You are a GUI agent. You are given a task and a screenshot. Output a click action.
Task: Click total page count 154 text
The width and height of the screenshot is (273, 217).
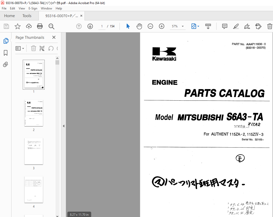click(112, 26)
